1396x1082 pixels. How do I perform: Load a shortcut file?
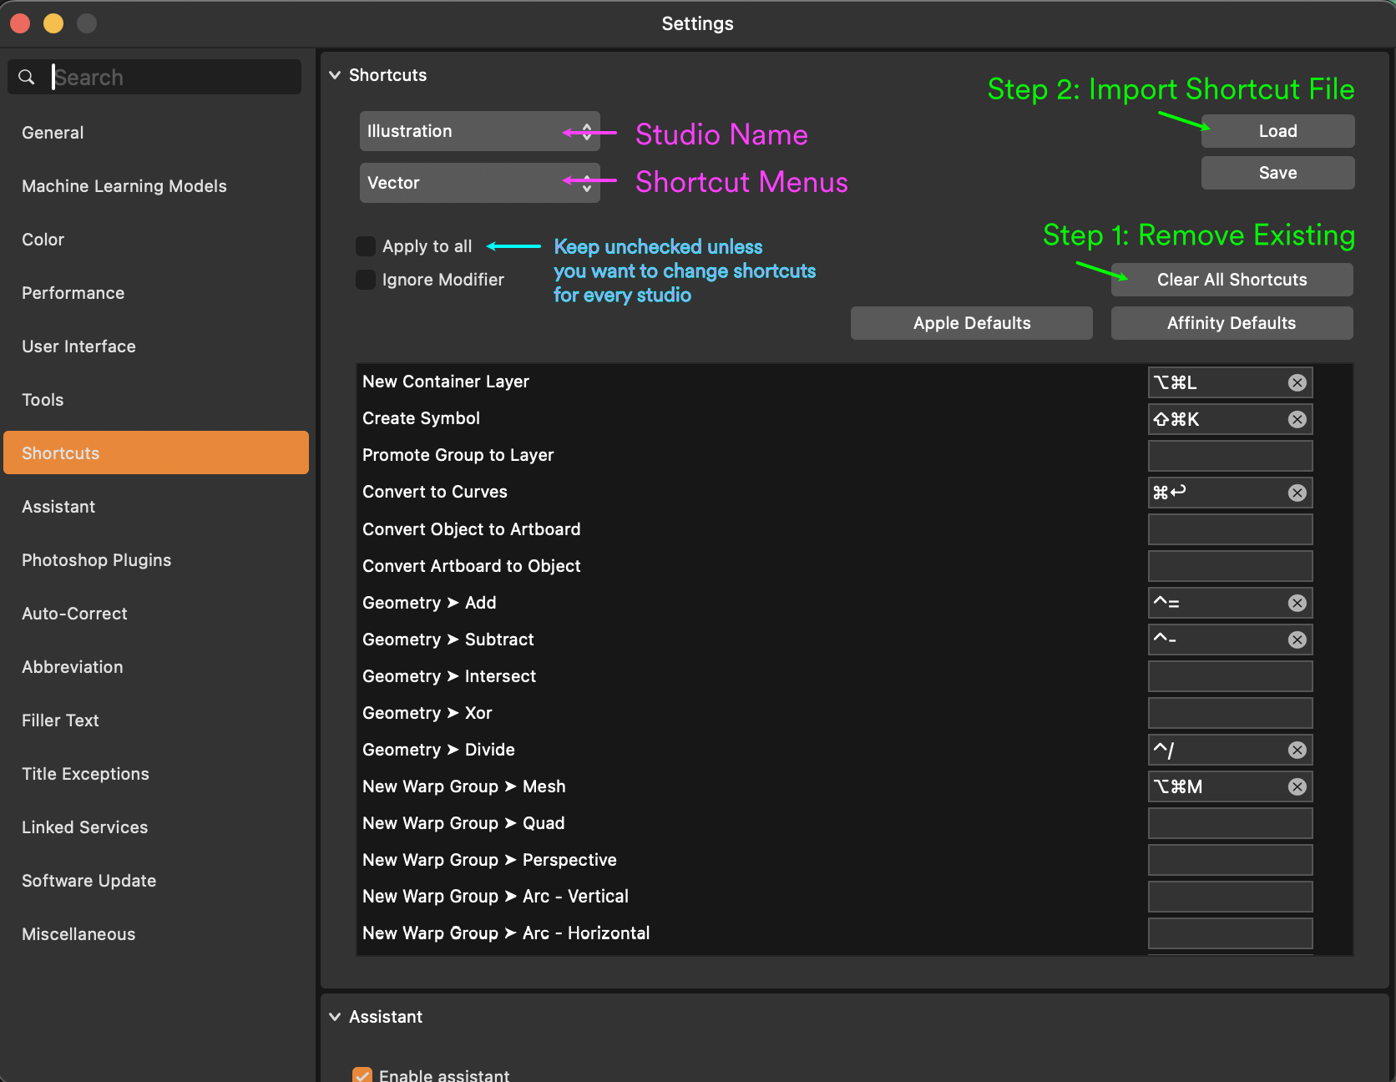pos(1277,131)
